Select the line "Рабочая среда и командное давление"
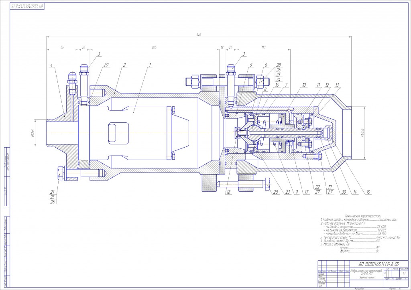The height and width of the screenshot is (290, 411). 358,219
